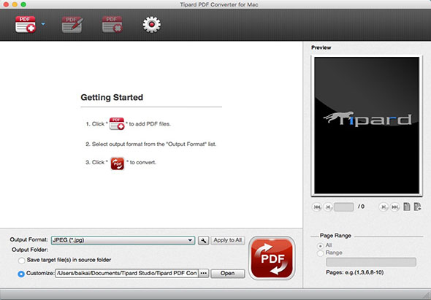The height and width of the screenshot is (300, 431).
Task: Click the "Pages: e.g.(1,3,6,8-10)" hint text
Action: [355, 272]
